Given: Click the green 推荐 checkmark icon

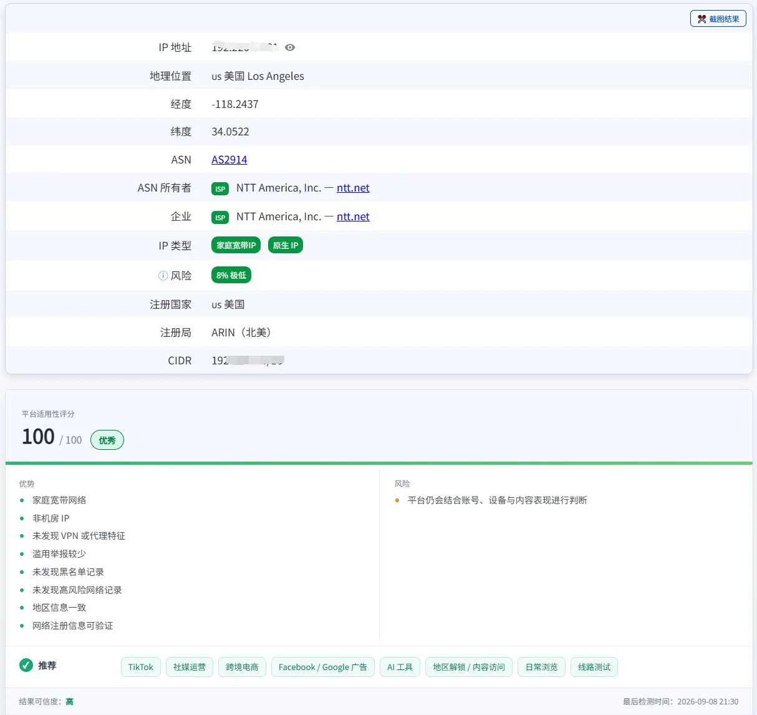Looking at the screenshot, I should (x=26, y=665).
